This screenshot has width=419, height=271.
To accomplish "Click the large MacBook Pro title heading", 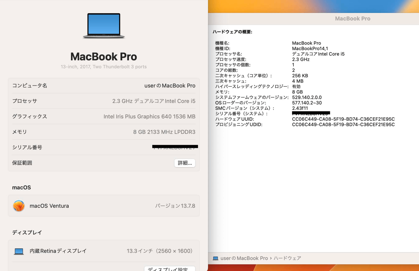I will [x=104, y=57].
